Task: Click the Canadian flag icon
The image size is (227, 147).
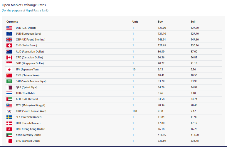Action: point(9,58)
